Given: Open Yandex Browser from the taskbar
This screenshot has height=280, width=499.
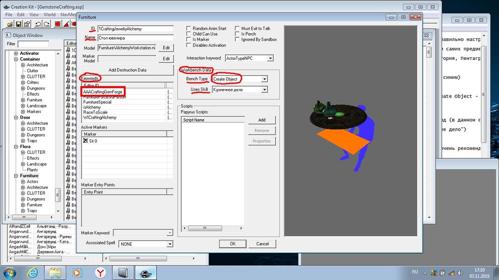Looking at the screenshot, I should coord(101,272).
